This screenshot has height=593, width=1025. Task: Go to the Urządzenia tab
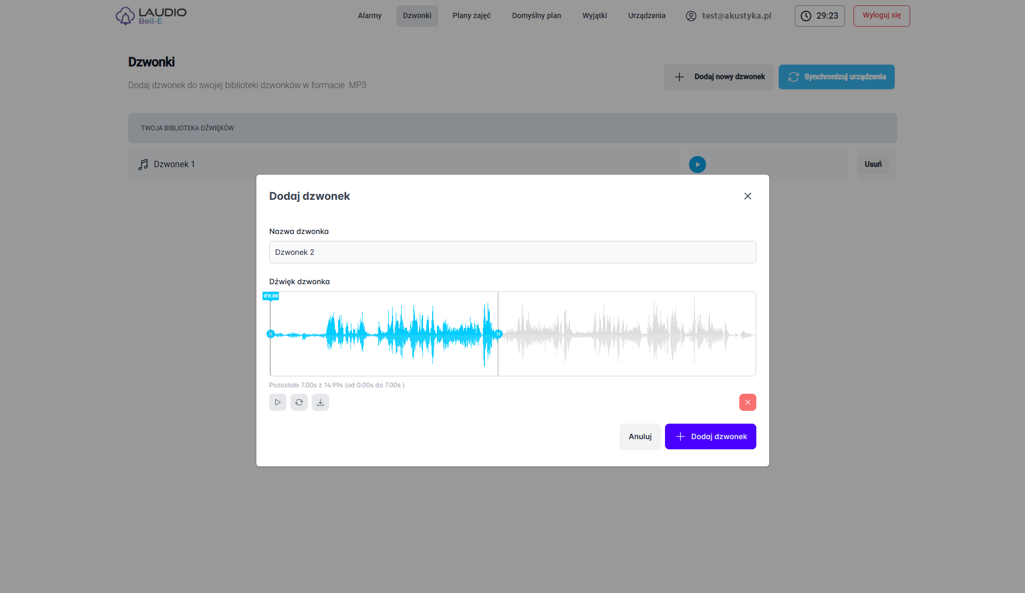646,16
